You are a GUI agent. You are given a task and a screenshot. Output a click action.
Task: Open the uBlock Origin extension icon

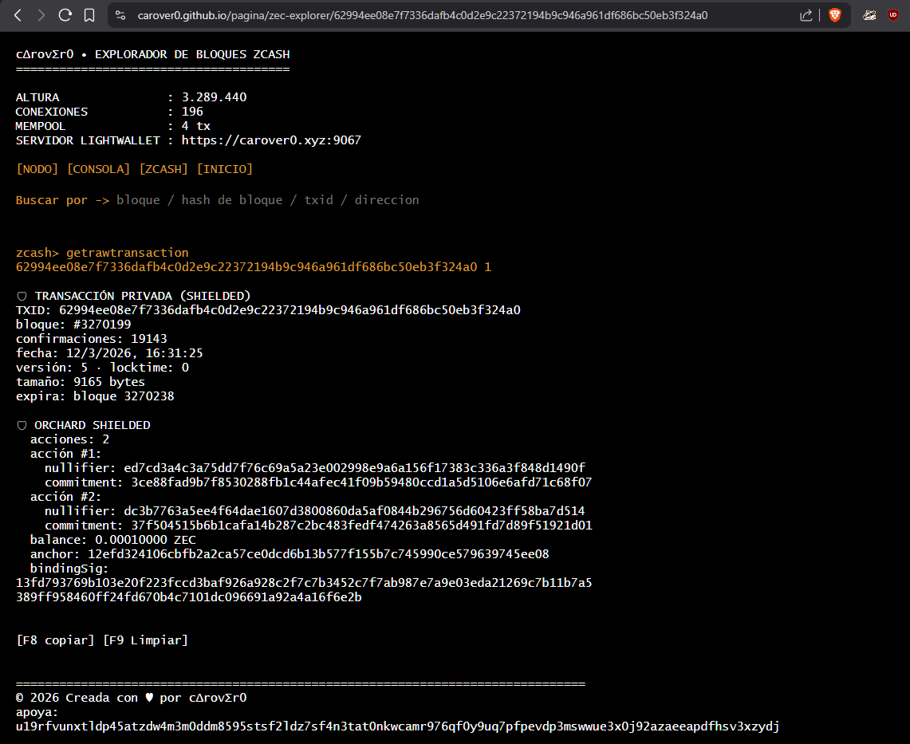click(x=893, y=16)
